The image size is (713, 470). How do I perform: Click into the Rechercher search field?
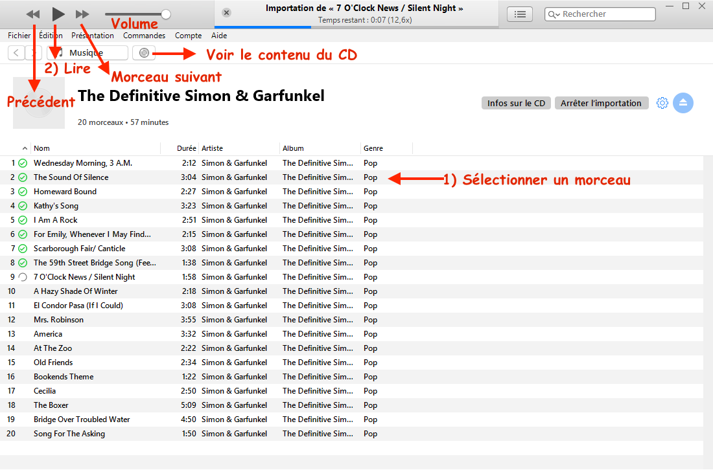click(600, 14)
